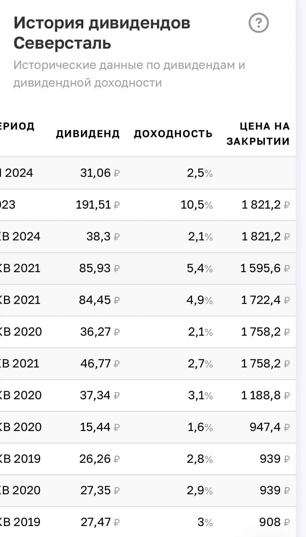The image size is (306, 537).
Task: Click the 10,5% yield value
Action: tap(197, 205)
